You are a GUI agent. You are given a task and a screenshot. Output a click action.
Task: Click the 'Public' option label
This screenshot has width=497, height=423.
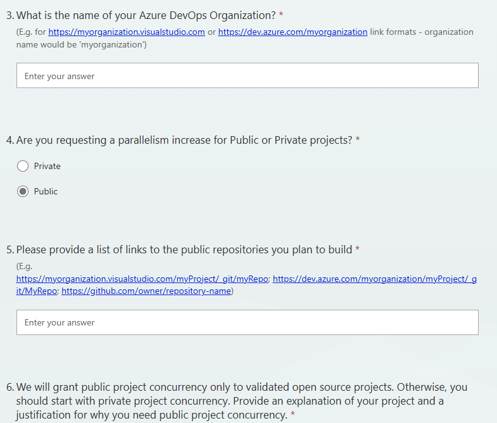coord(46,191)
